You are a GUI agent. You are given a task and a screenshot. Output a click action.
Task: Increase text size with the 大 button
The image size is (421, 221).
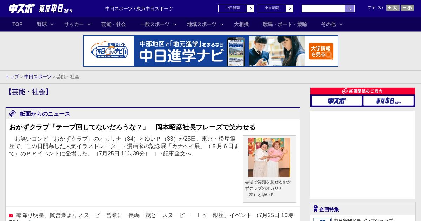pyautogui.click(x=393, y=8)
